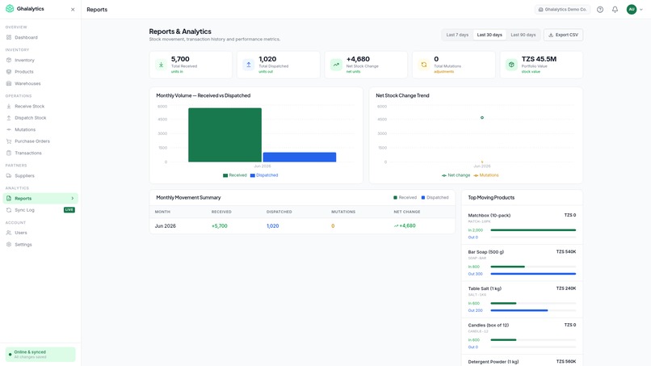
Task: Close the sidebar with the X icon
Action: point(73,9)
